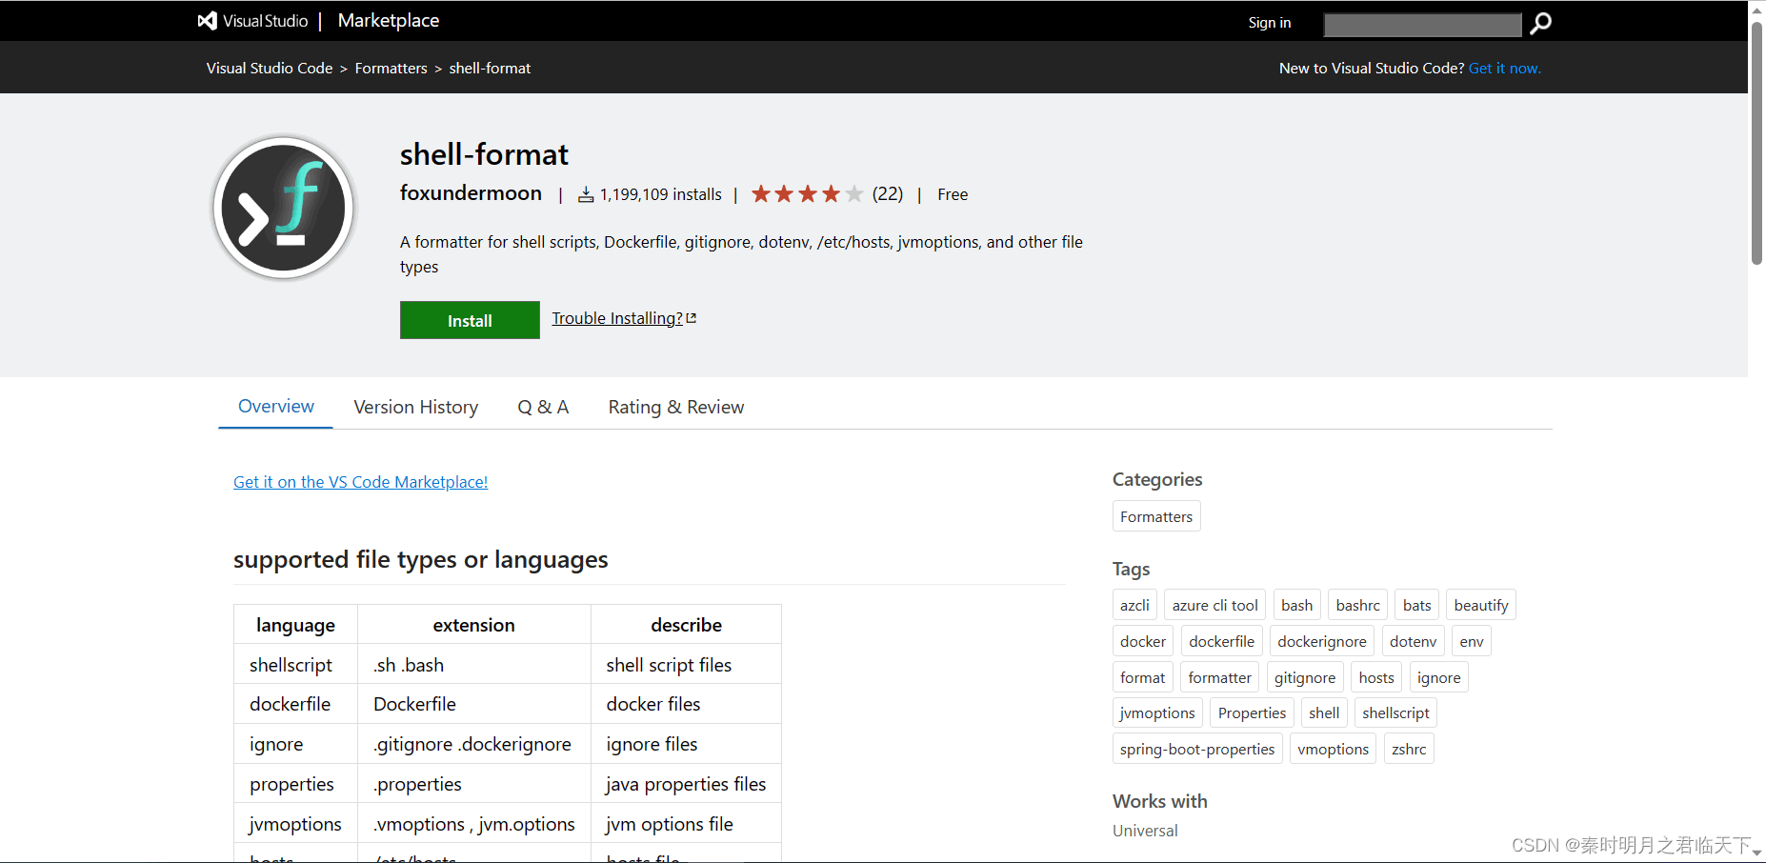Click the Formatters category chip
The width and height of the screenshot is (1766, 863).
tap(1156, 516)
